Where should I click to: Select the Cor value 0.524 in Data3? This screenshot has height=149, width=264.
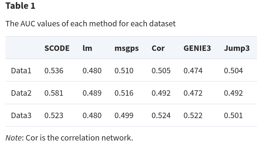161,115
